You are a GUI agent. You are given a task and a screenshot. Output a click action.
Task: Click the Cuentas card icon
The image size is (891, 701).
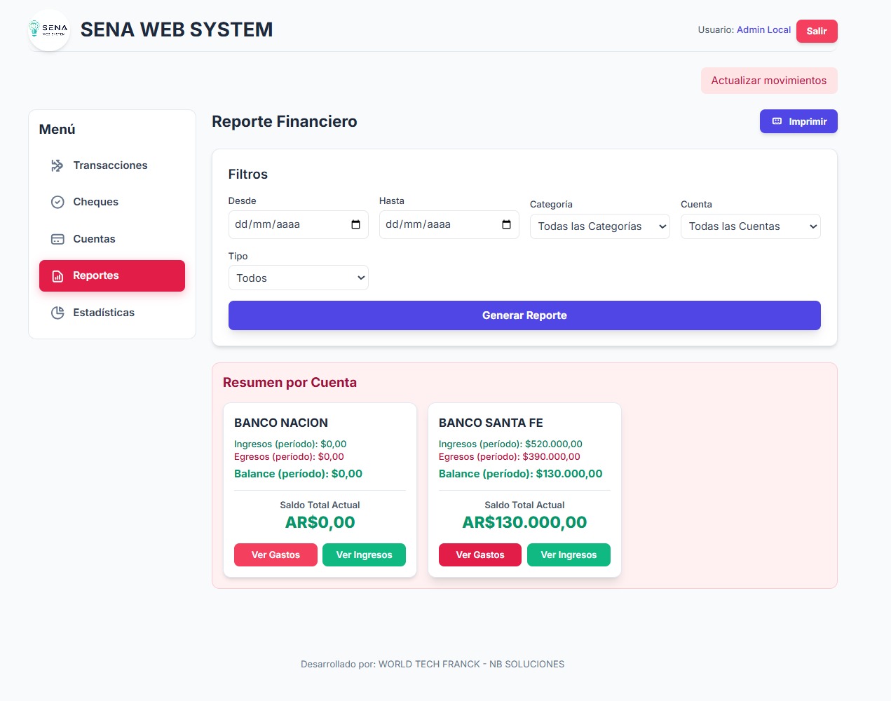[x=57, y=239]
